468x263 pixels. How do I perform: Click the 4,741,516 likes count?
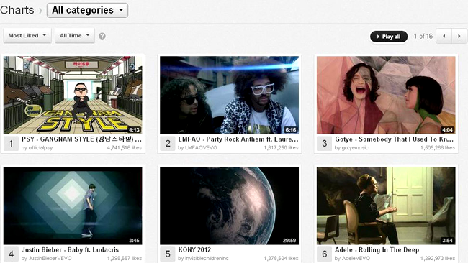[x=125, y=148]
